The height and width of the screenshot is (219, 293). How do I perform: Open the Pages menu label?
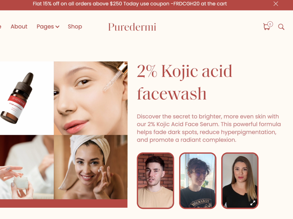pyautogui.click(x=45, y=27)
